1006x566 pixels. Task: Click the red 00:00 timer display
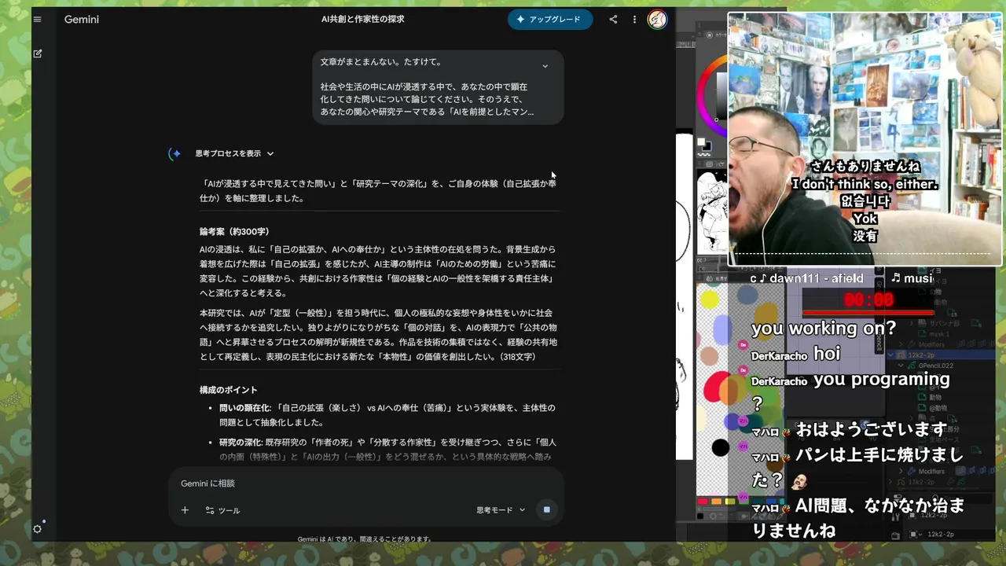click(868, 300)
